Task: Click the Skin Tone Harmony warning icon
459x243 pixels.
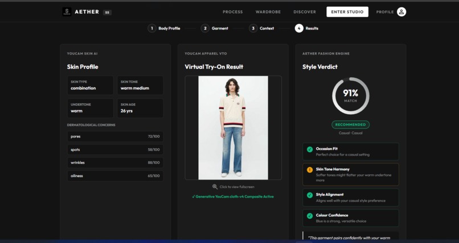Action: click(x=310, y=170)
